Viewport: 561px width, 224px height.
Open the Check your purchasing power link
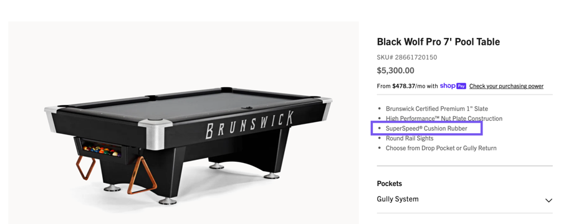click(x=506, y=86)
